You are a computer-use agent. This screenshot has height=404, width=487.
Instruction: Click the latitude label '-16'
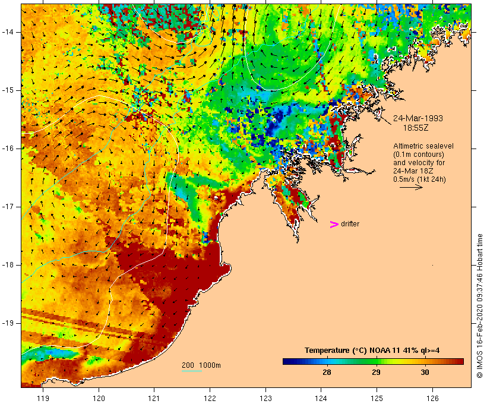coord(8,149)
